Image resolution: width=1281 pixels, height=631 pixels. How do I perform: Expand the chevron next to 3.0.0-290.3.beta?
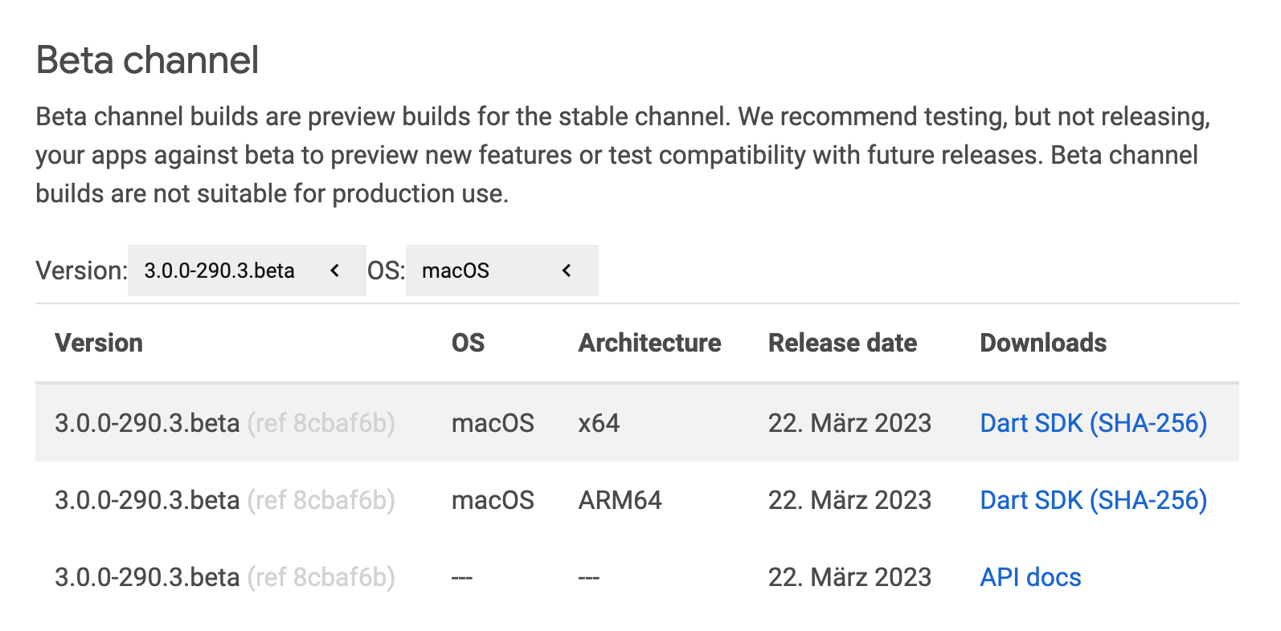point(334,271)
